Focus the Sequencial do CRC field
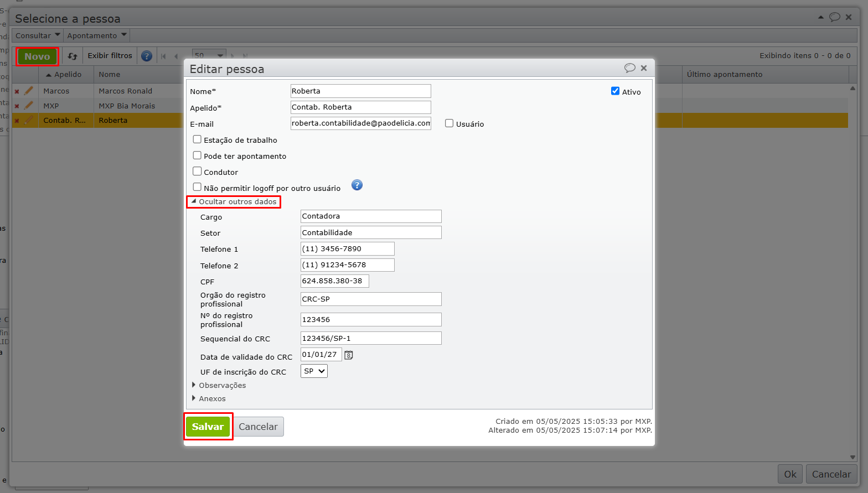868x493 pixels. pos(371,338)
